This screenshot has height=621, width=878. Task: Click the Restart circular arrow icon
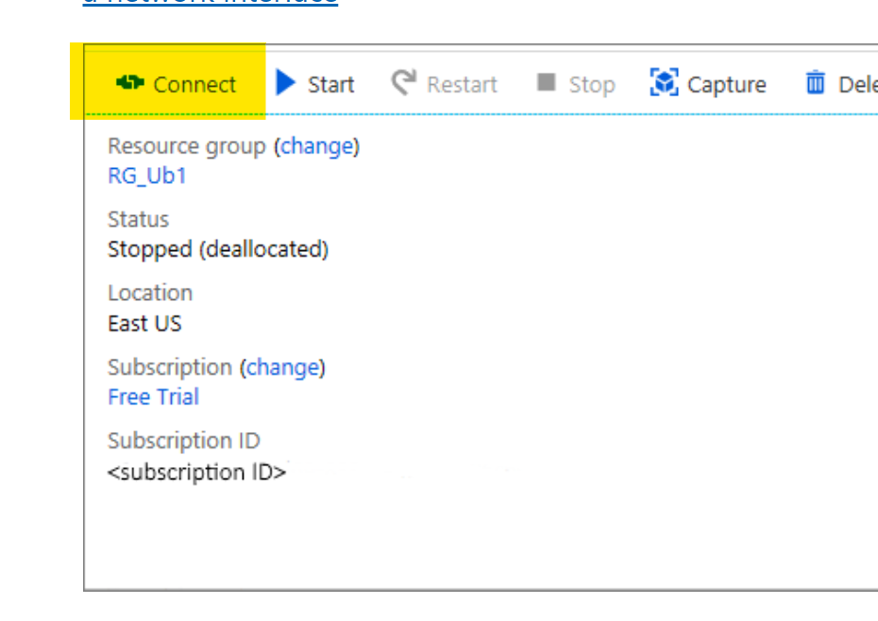pos(404,83)
